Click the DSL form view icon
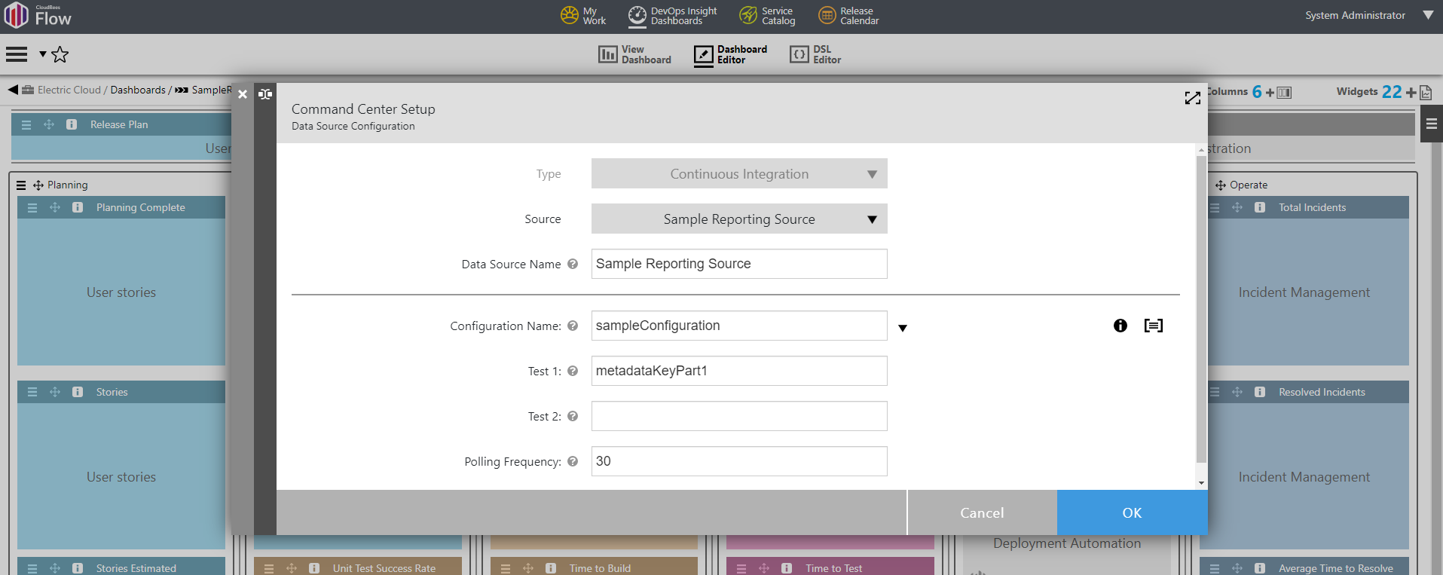 pos(1154,326)
